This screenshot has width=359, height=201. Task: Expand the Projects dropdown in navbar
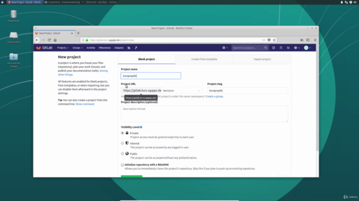(63, 48)
